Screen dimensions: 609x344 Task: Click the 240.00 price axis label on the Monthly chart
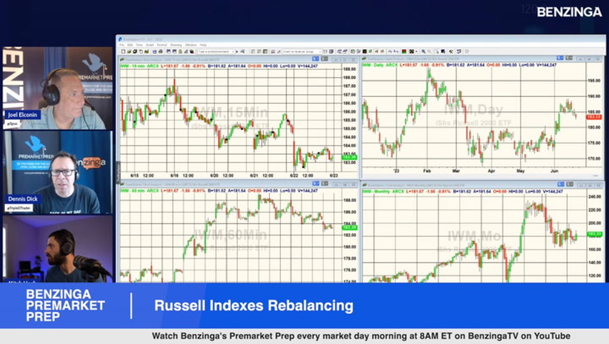(x=594, y=196)
